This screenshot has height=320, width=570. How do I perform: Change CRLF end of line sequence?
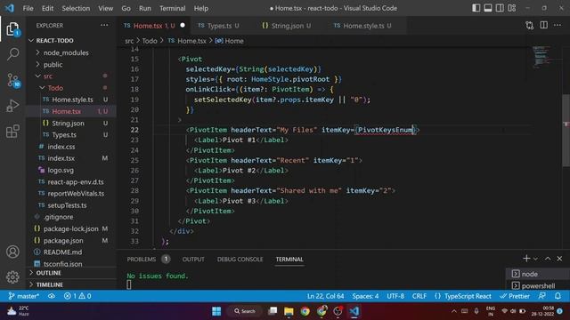(419, 296)
